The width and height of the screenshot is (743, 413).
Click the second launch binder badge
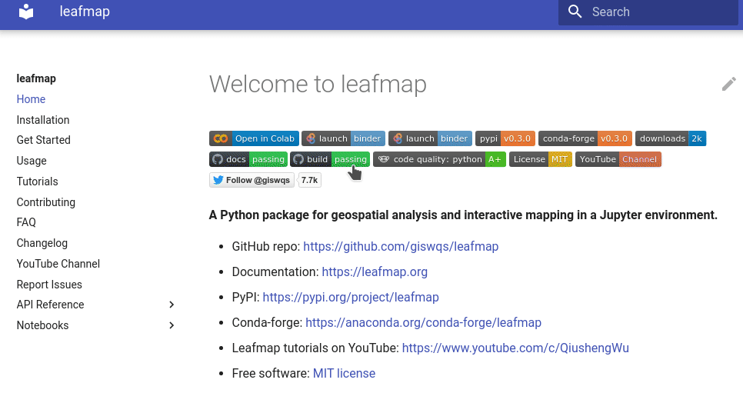(x=430, y=138)
